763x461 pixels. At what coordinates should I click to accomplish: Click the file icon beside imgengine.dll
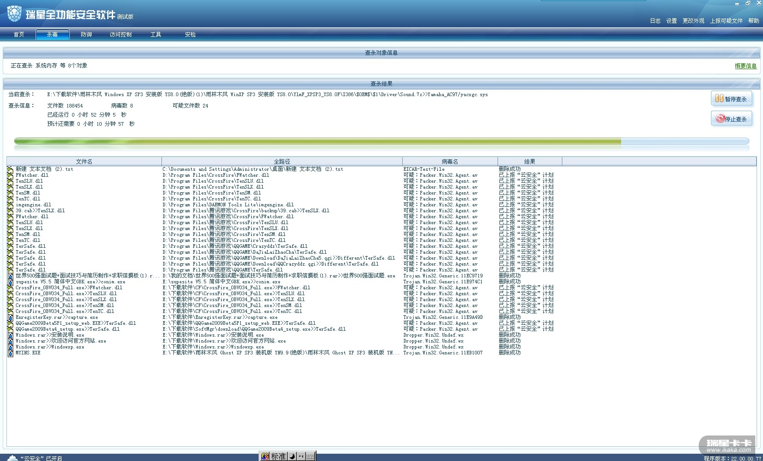[x=10, y=205]
